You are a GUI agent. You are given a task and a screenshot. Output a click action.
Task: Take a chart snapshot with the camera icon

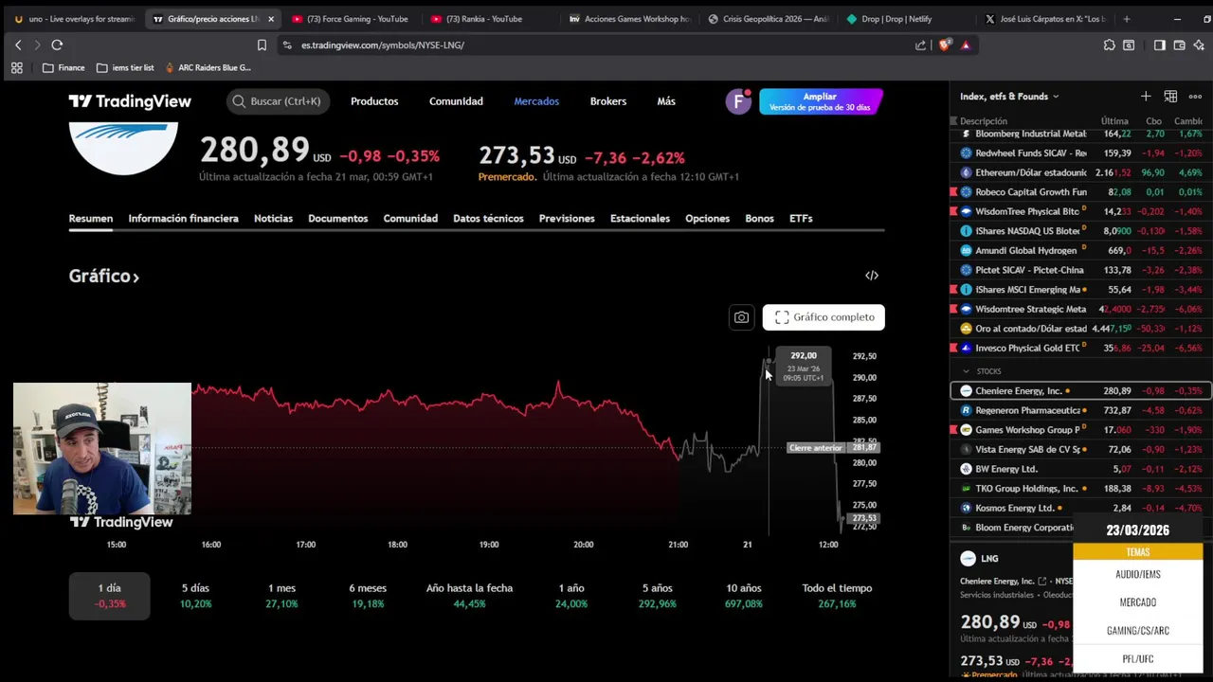(x=741, y=317)
